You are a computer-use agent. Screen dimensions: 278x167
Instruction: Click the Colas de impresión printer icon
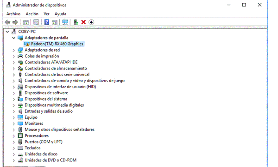coord(20,56)
